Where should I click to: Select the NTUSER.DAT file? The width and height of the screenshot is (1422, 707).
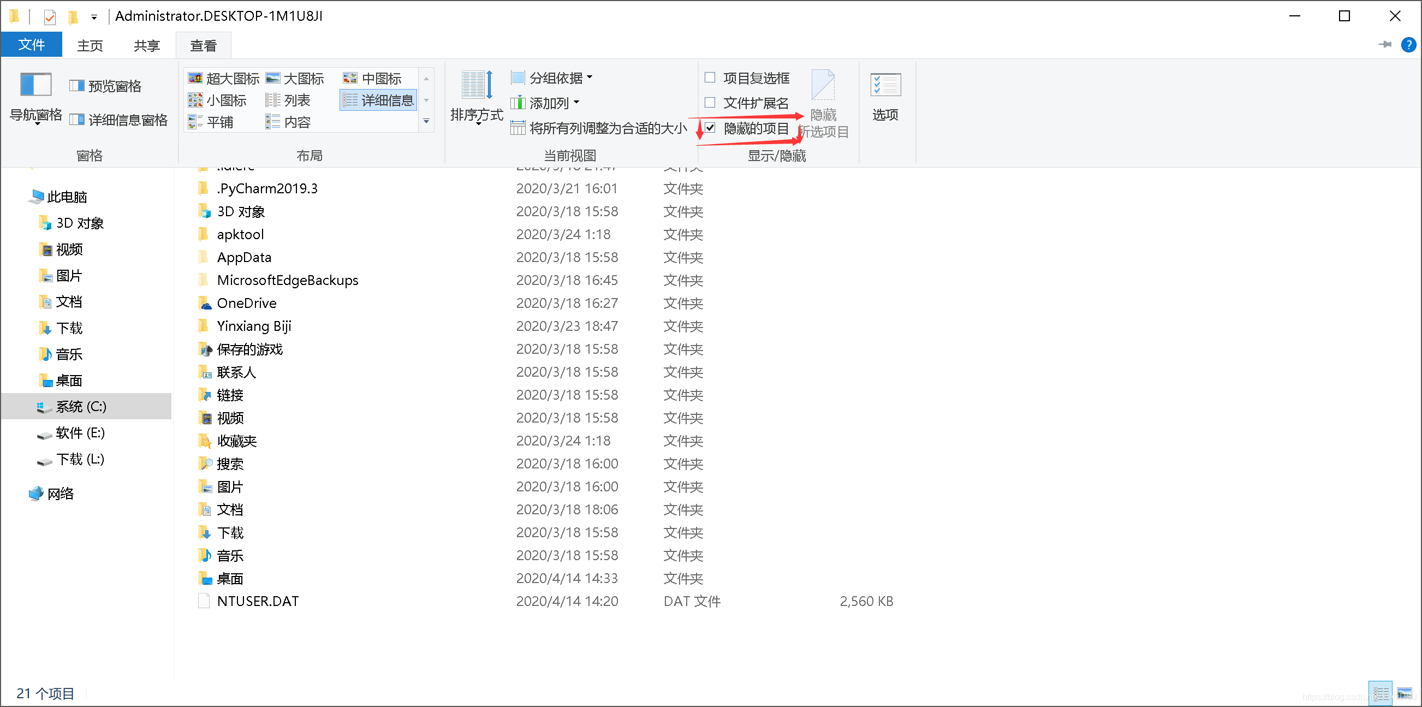coord(257,601)
